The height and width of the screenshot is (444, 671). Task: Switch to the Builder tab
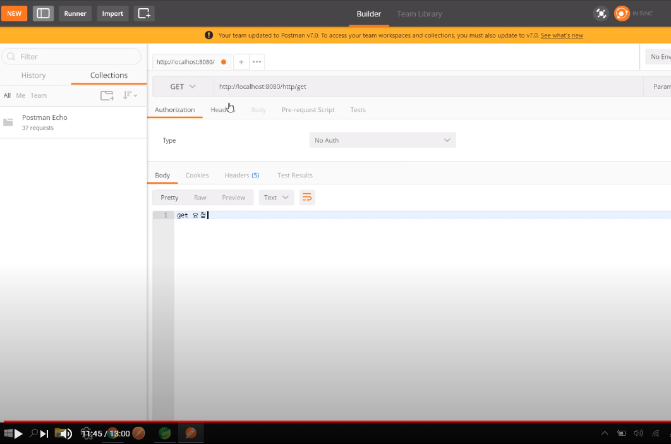[x=368, y=14]
